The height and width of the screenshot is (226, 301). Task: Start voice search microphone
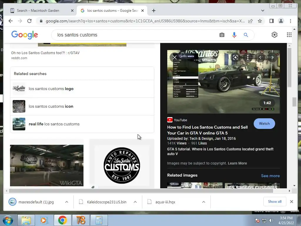pyautogui.click(x=234, y=35)
